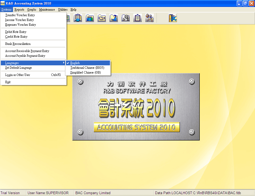Click the plain clipboard toolbar icon
Image resolution: width=255 pixels, height=196 pixels.
tap(138, 18)
